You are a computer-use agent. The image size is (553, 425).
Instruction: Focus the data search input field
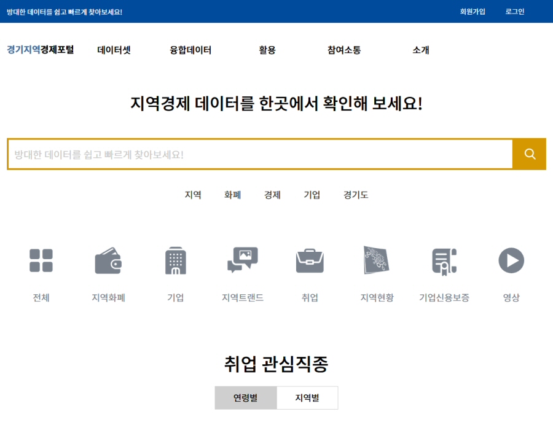coord(261,154)
